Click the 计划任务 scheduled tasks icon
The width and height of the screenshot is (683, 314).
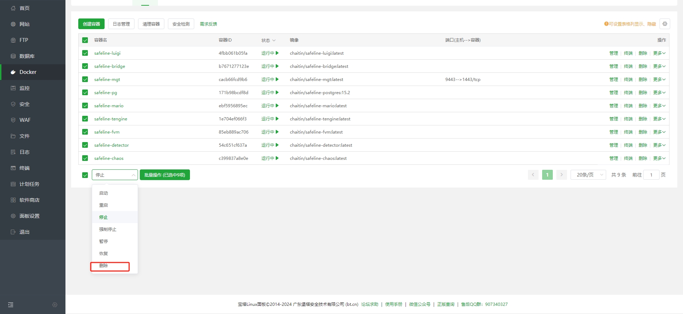(x=13, y=184)
